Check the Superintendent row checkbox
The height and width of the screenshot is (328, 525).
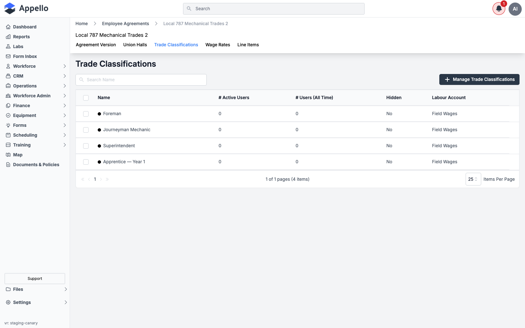86,146
